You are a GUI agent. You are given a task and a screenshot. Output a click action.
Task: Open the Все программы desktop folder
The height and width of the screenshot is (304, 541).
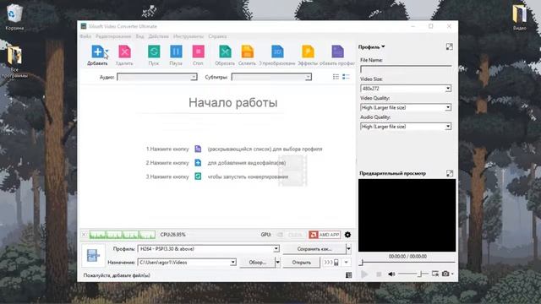pyautogui.click(x=14, y=62)
